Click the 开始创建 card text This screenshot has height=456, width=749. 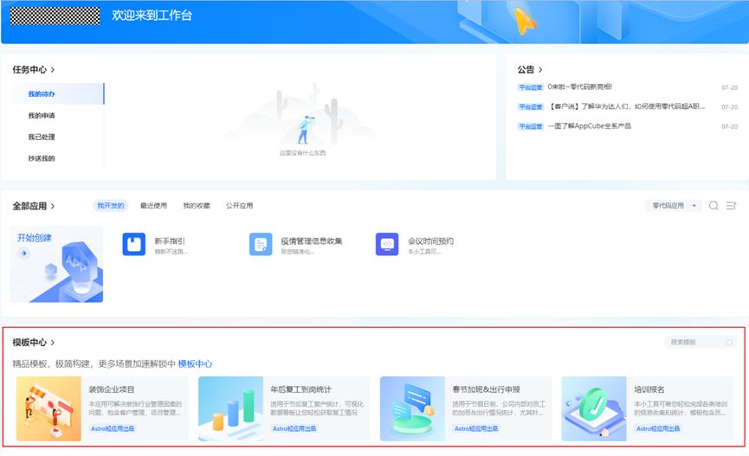click(x=35, y=238)
